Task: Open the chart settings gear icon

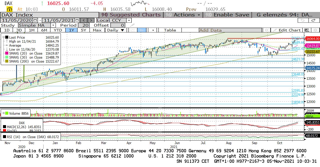Action: click(x=315, y=30)
